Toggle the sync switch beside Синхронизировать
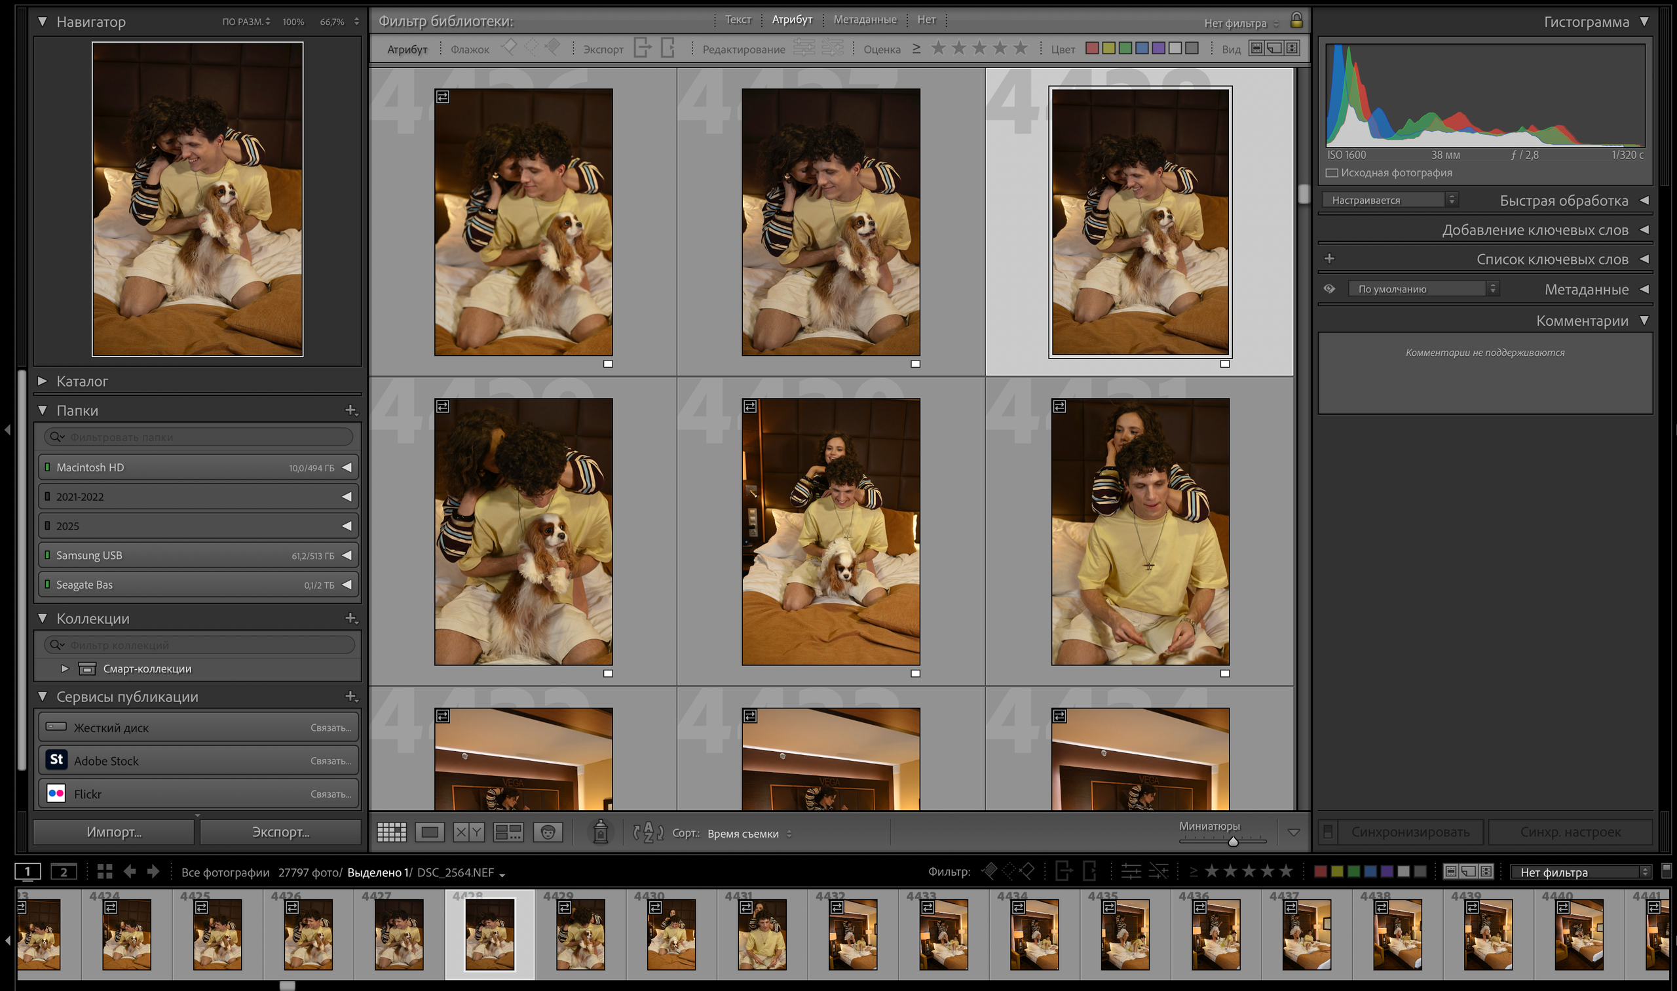 (x=1328, y=832)
